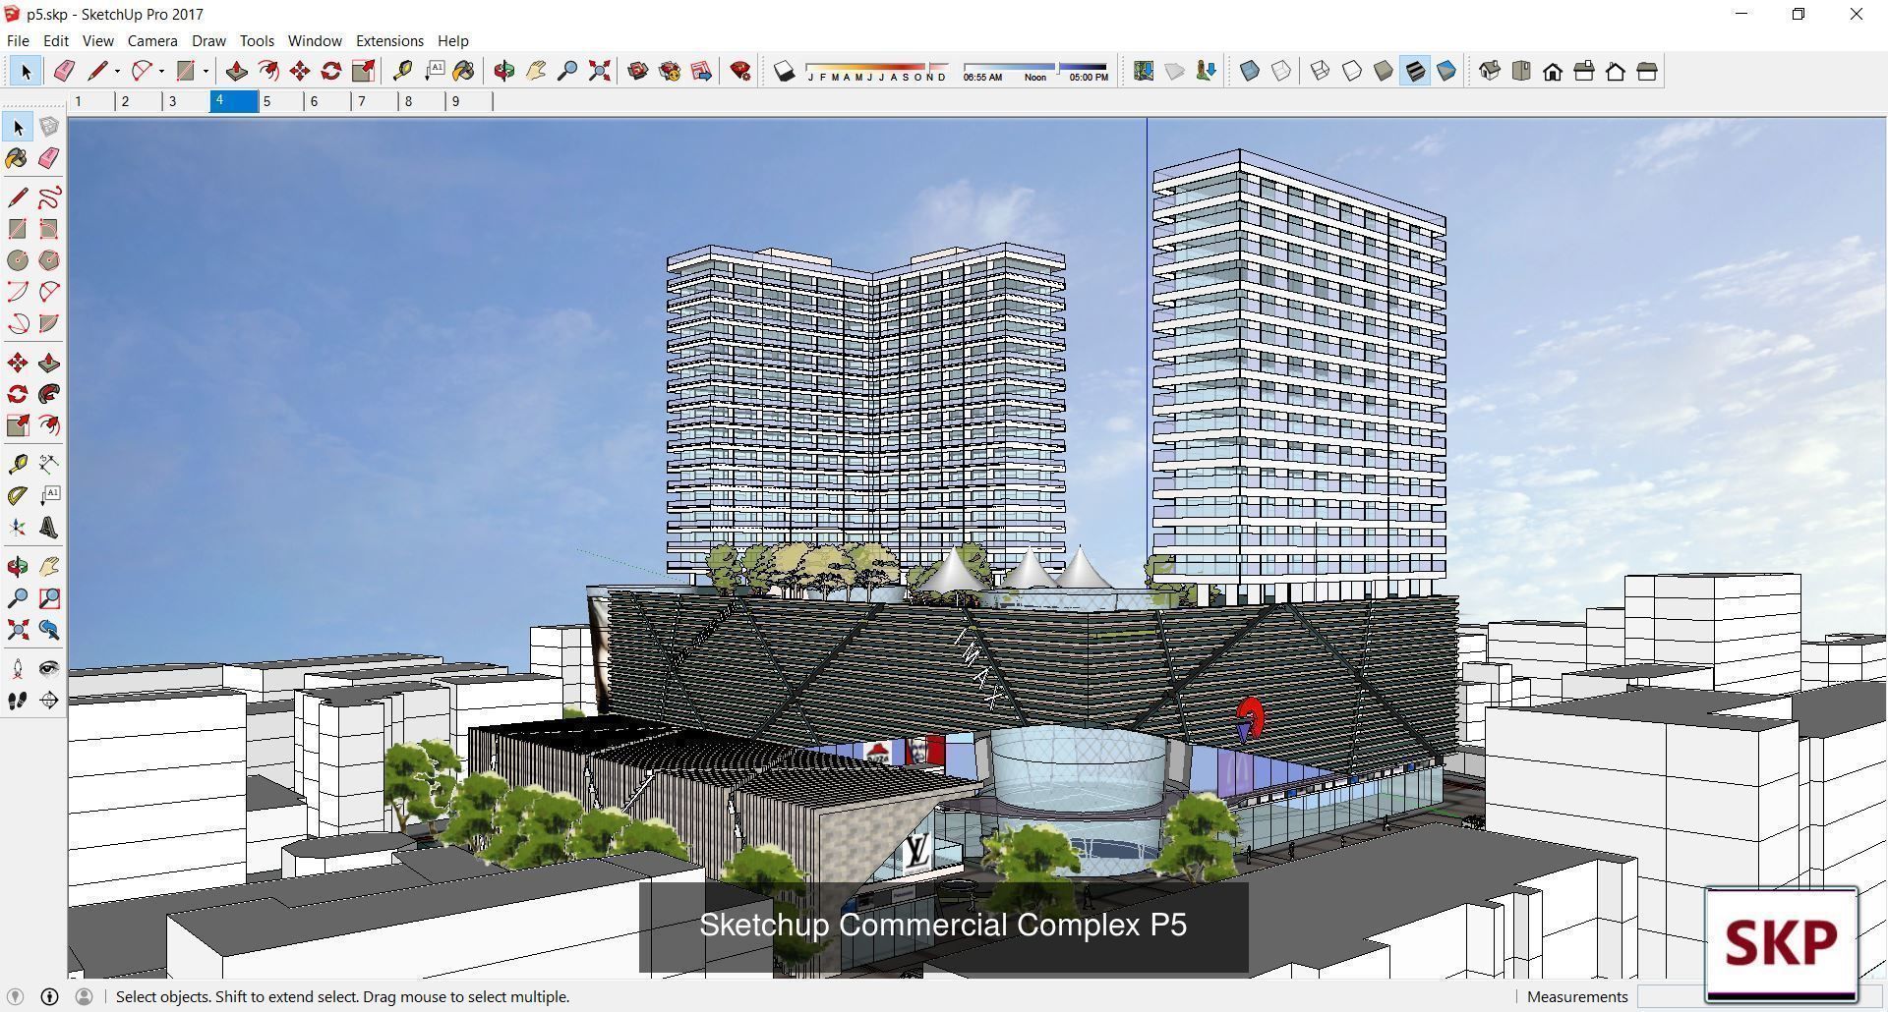Switch to Iso view house icon
Screen dimensions: 1888x1012
pos(1490,71)
